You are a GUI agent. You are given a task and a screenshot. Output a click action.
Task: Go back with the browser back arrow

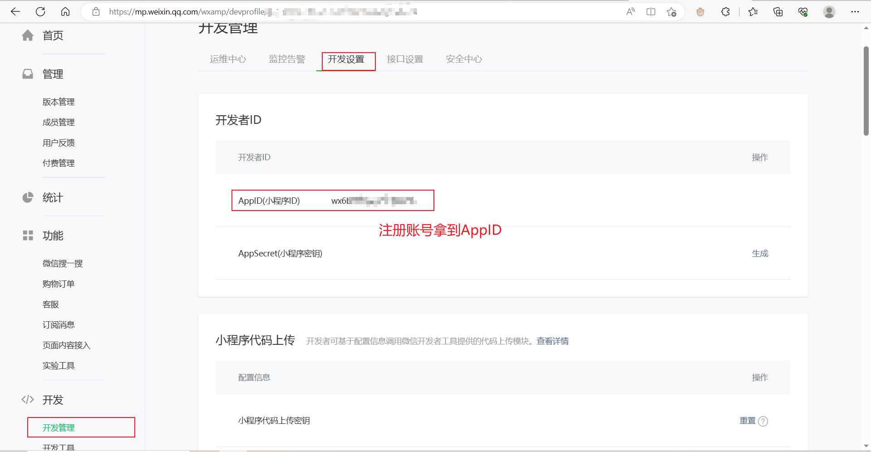pos(15,12)
